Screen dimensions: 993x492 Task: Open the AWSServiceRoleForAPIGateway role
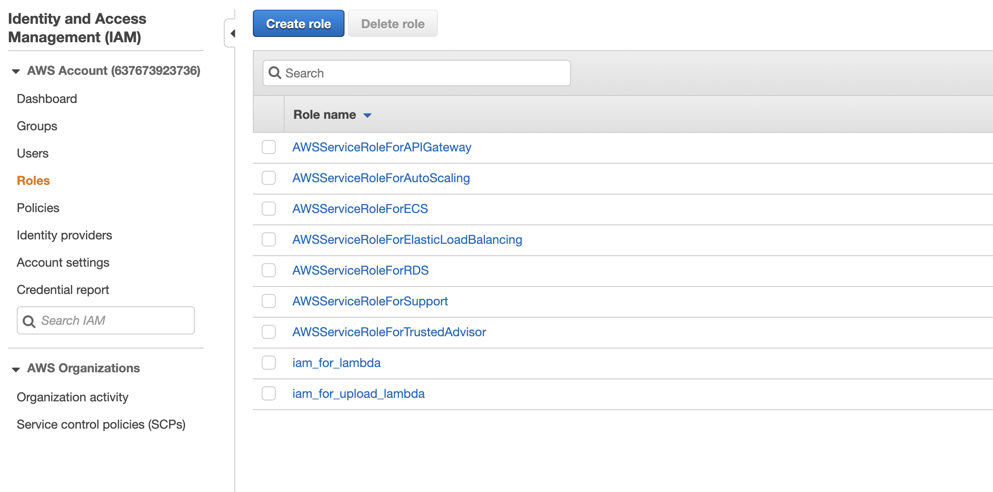coord(382,147)
